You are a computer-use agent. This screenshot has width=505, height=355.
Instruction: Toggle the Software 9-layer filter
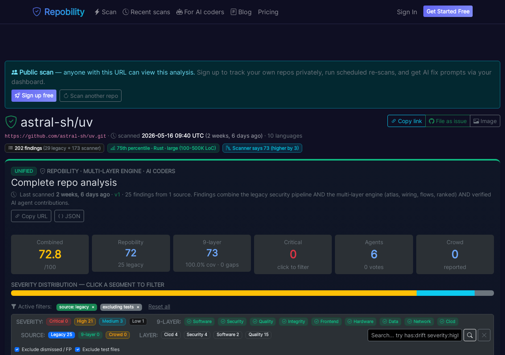200,321
